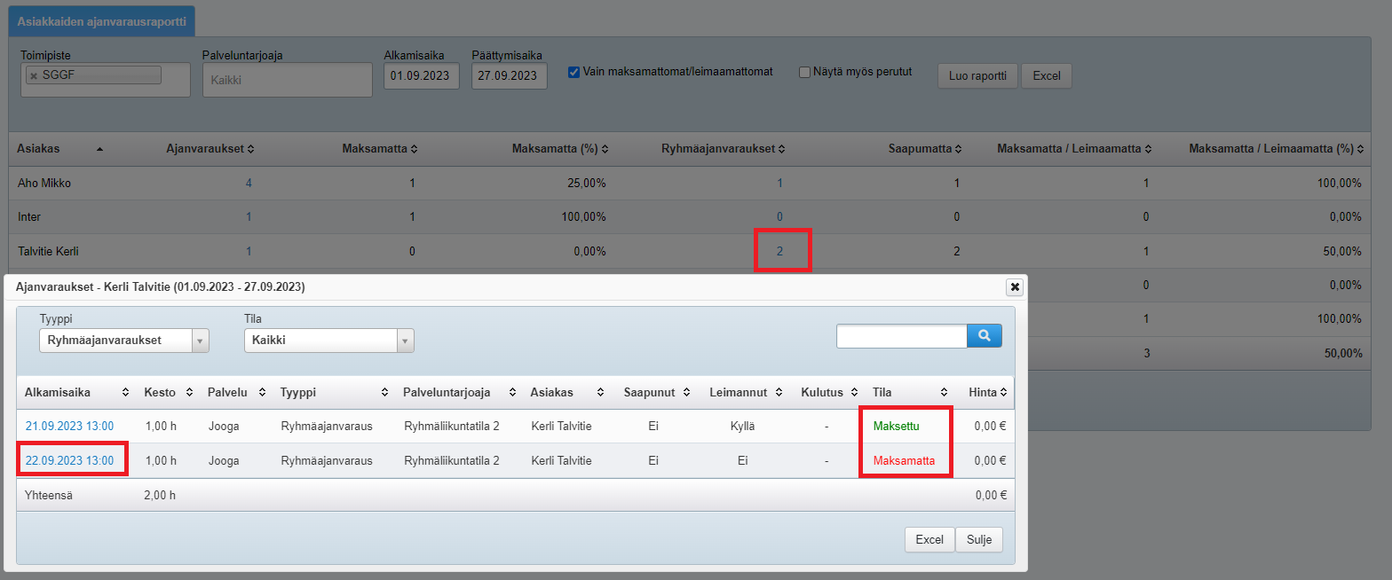Open booking link 22.09.2023 13:00
The width and height of the screenshot is (1392, 580).
click(69, 460)
